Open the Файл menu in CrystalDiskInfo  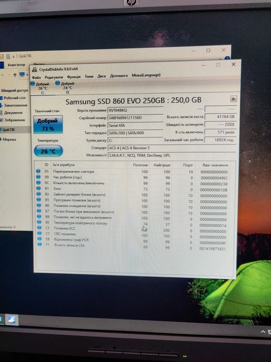coord(37,78)
